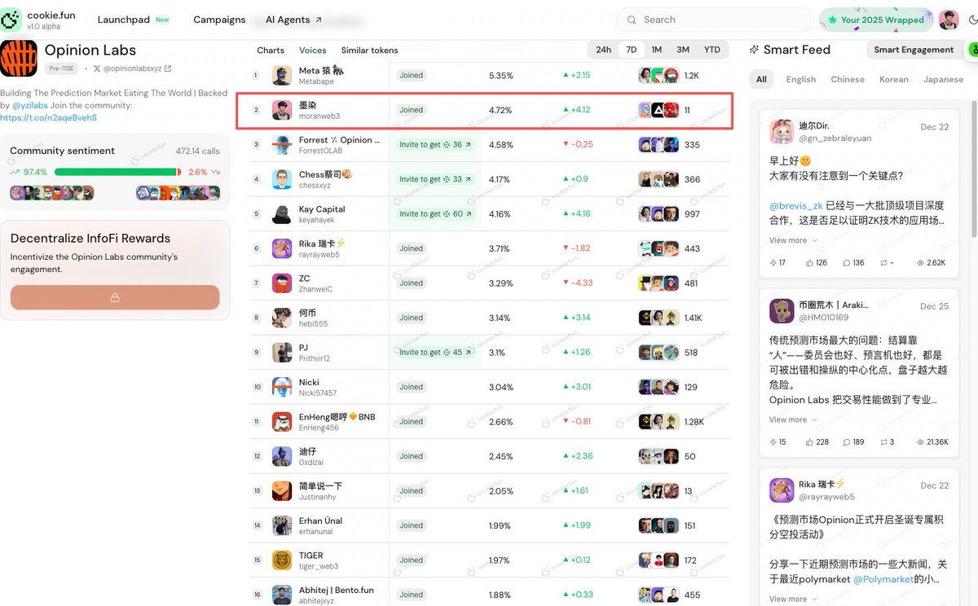The width and height of the screenshot is (978, 606).
Task: Open the @brevis_zk mention link
Action: tap(796, 206)
